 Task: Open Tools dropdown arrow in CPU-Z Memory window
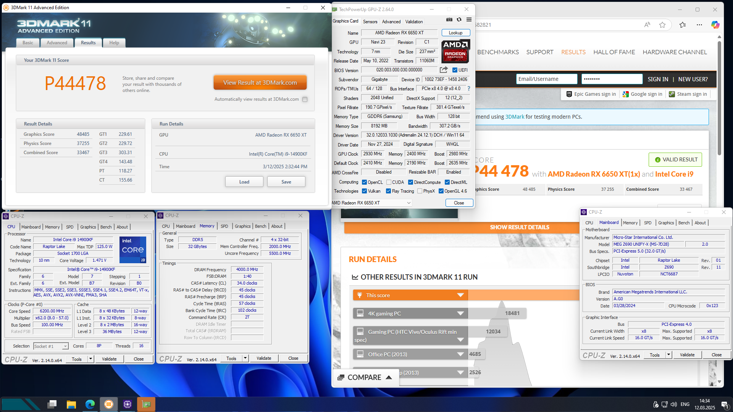tap(245, 358)
